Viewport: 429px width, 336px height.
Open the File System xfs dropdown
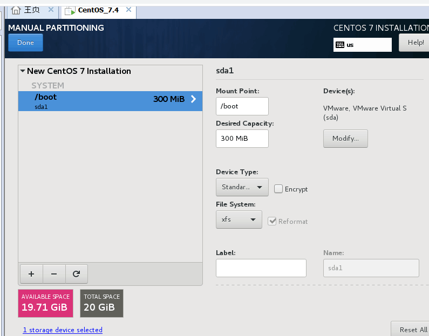pyautogui.click(x=239, y=220)
